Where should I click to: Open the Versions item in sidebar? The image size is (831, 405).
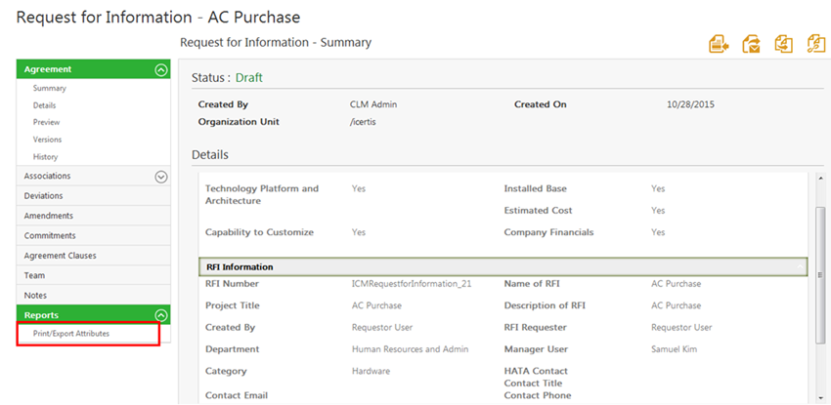47,140
